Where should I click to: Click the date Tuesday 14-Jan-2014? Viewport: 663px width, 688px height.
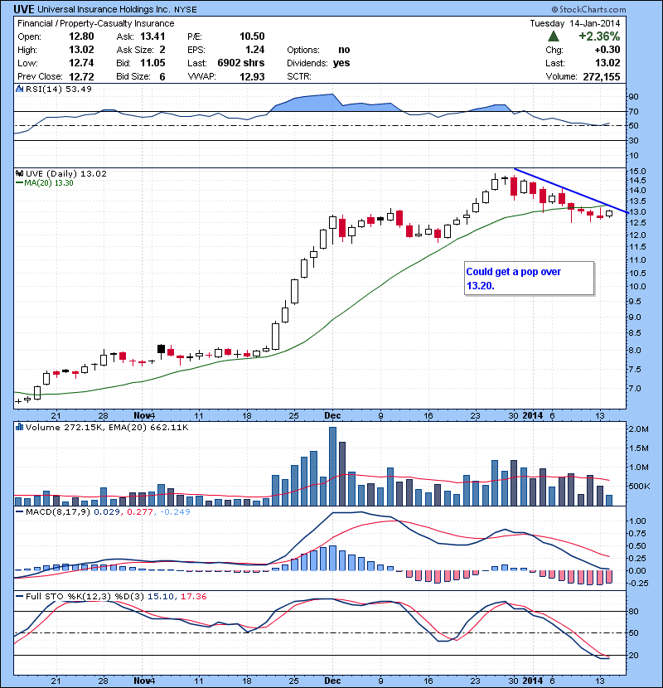click(x=575, y=23)
